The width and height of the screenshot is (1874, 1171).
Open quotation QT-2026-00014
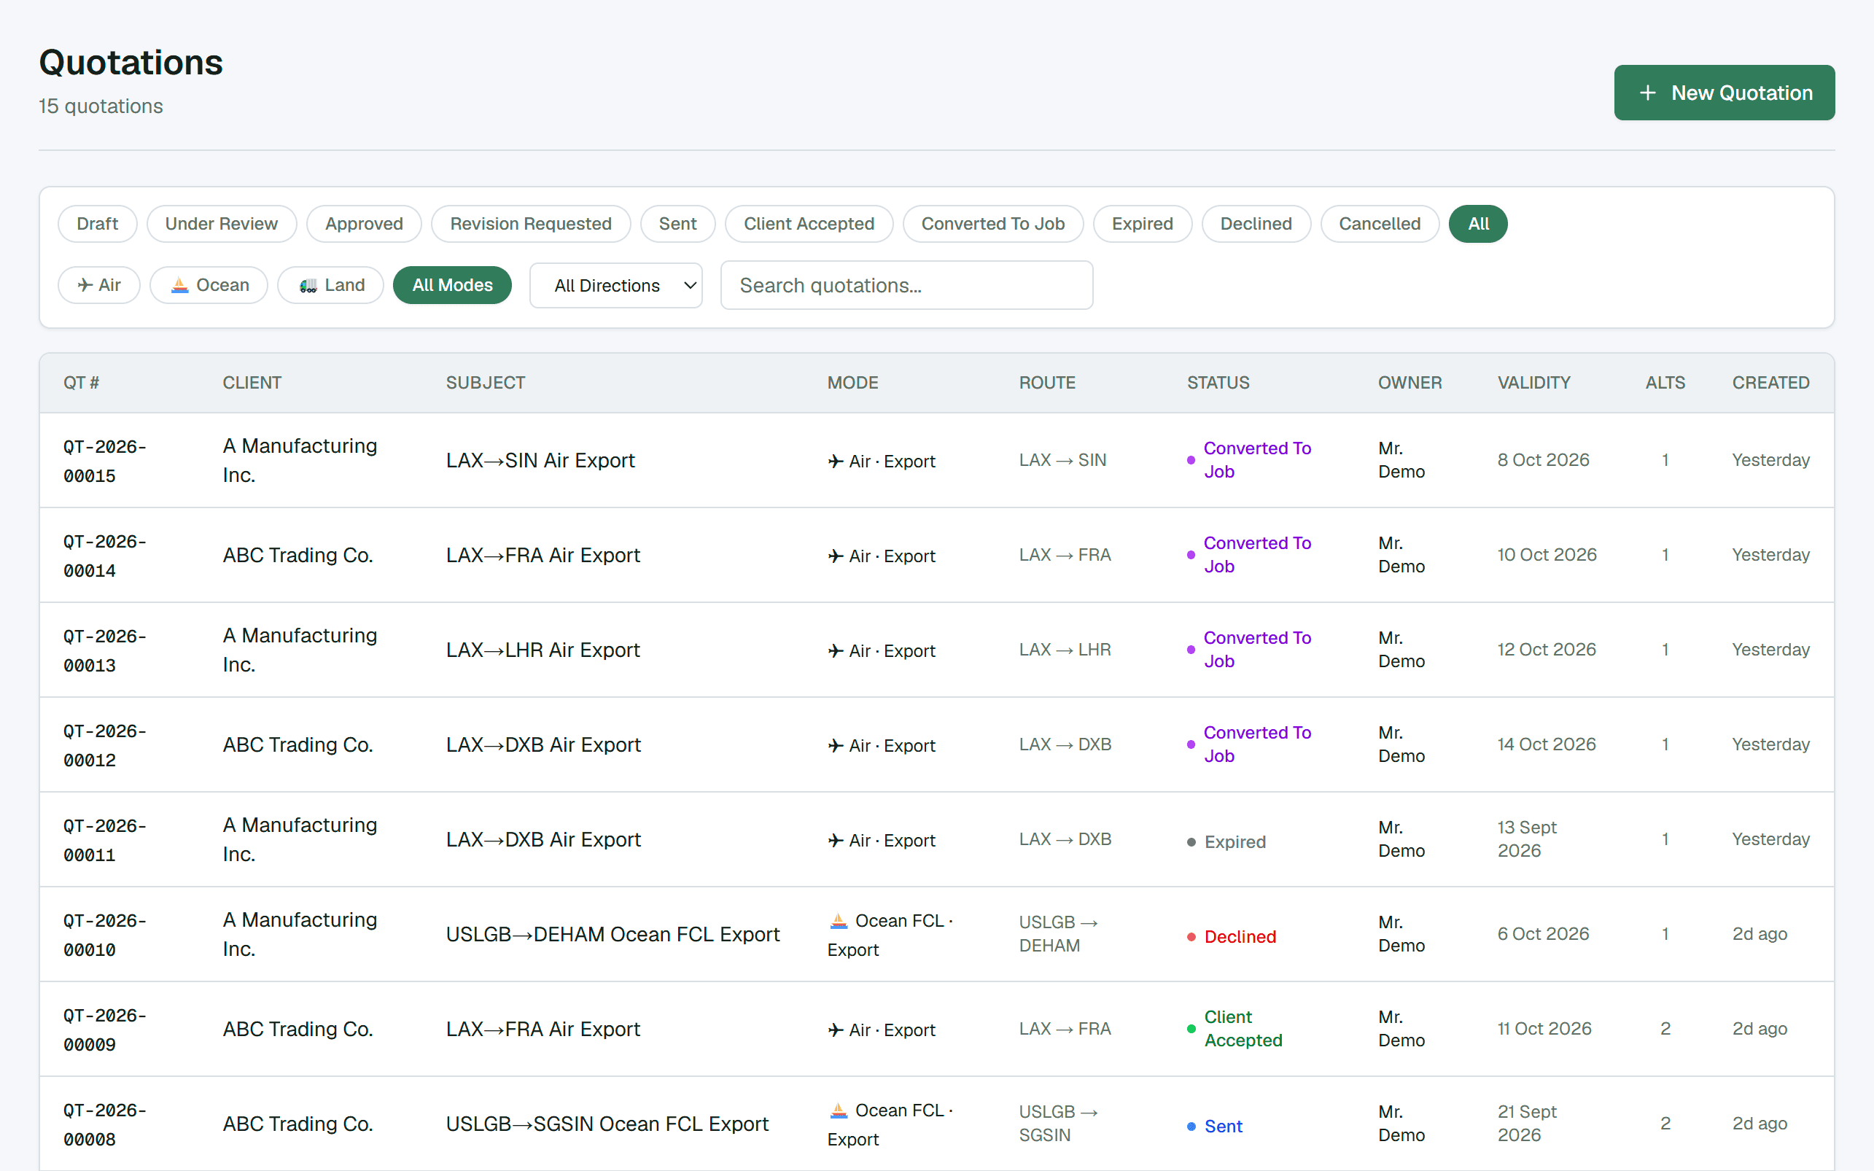pos(105,556)
